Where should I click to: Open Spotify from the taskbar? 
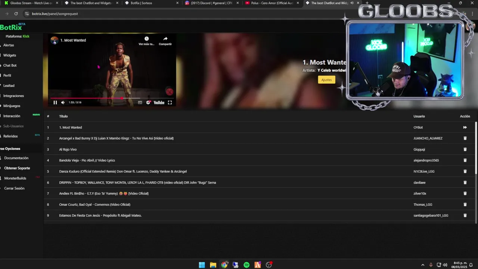(x=246, y=265)
